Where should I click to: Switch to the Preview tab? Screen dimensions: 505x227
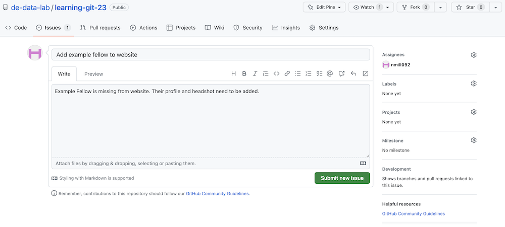pyautogui.click(x=93, y=74)
